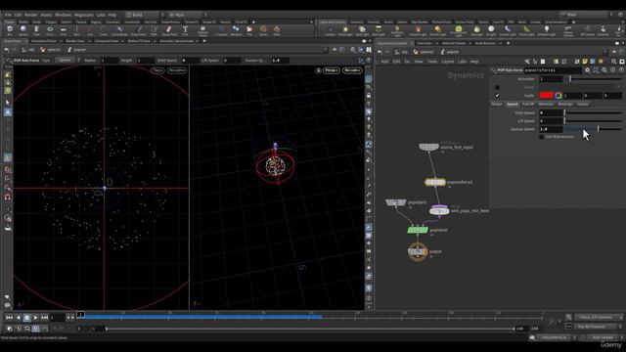Add an Environment Light from the shelf
Viewport: 626px width, 352px height.
[x=459, y=30]
